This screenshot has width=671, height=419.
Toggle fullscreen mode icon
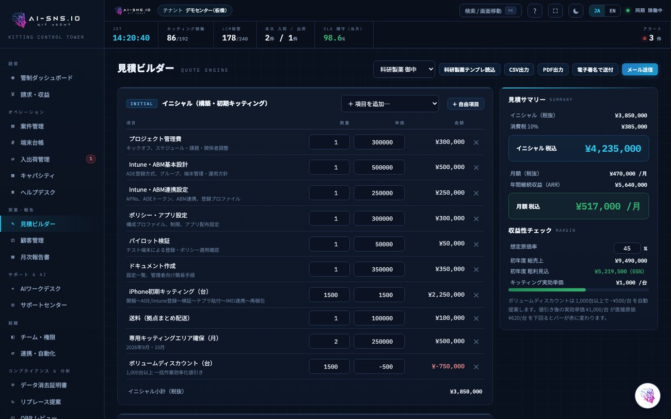[555, 11]
